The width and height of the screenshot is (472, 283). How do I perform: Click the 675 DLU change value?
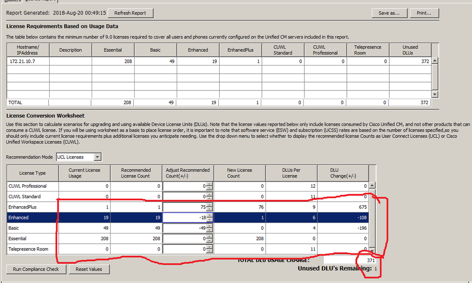pos(362,207)
